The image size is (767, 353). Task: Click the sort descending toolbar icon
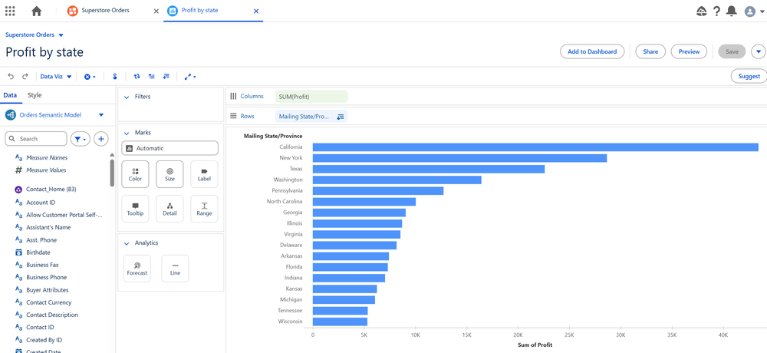pos(166,77)
